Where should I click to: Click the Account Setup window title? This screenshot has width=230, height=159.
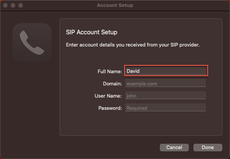(x=115, y=6)
